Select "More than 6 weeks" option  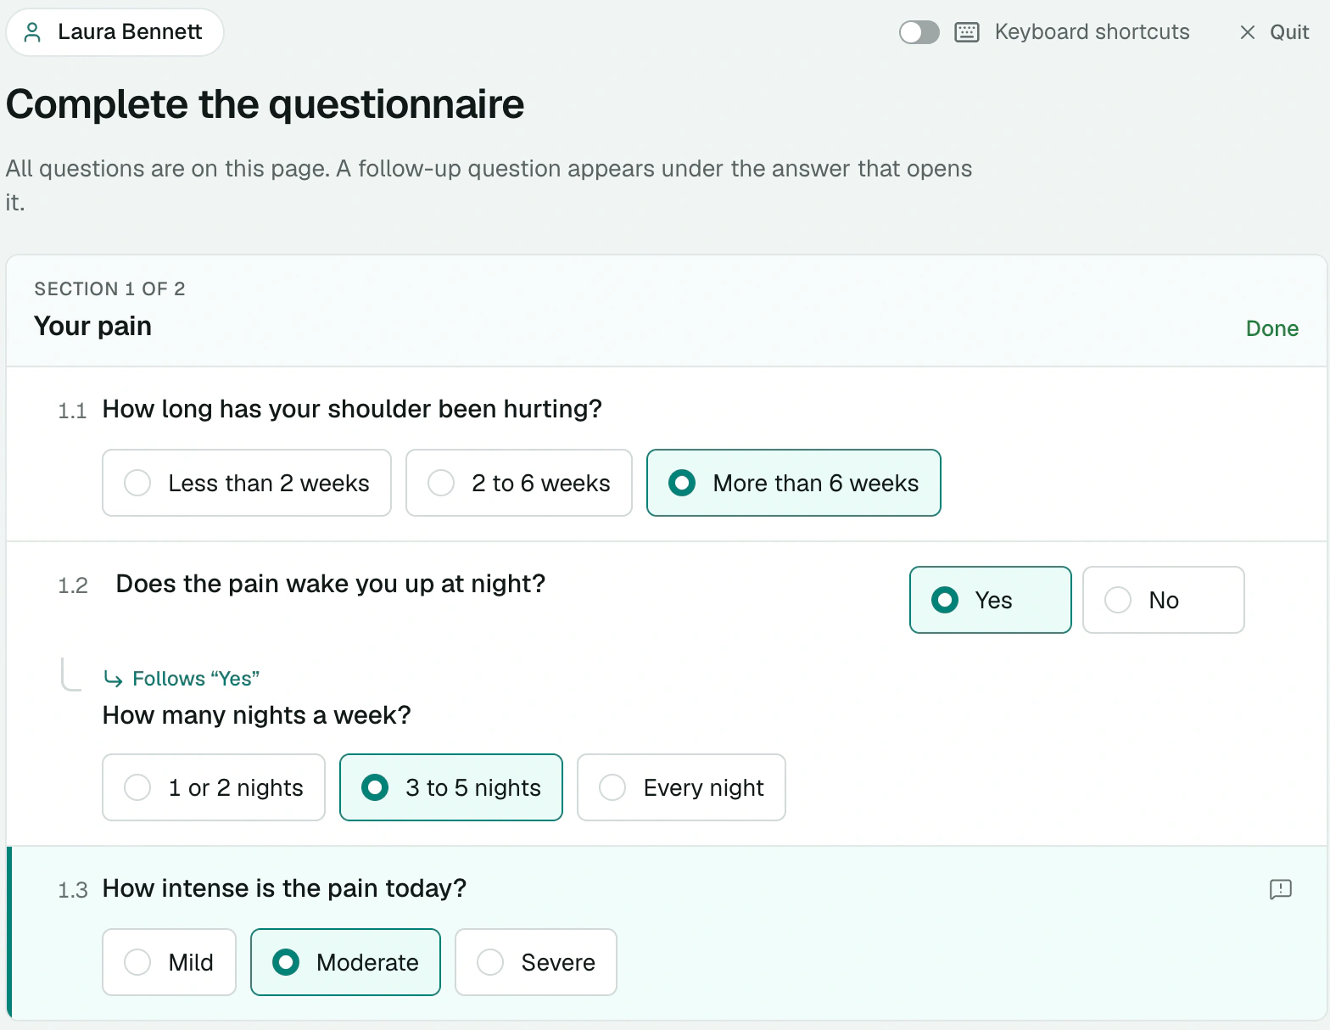click(x=794, y=483)
